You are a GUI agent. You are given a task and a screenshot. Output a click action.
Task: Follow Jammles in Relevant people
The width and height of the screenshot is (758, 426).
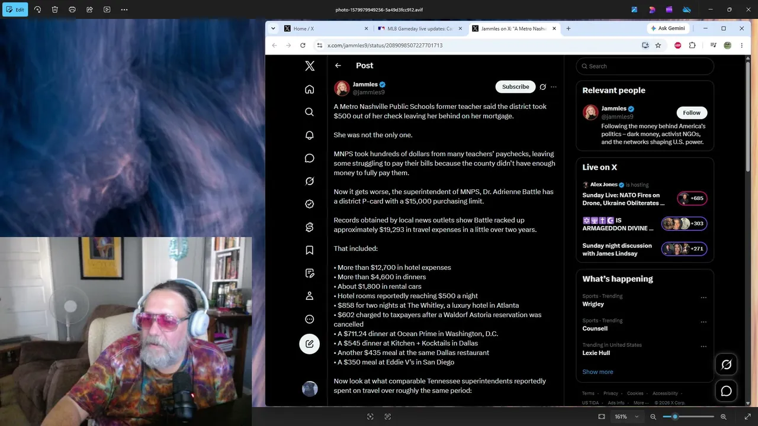click(x=692, y=112)
